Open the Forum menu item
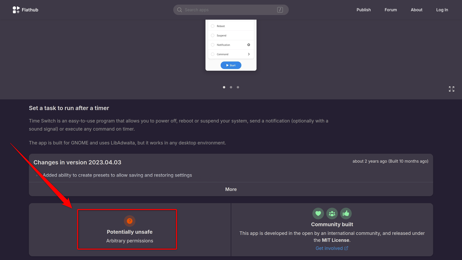This screenshot has height=260, width=462. [x=391, y=10]
